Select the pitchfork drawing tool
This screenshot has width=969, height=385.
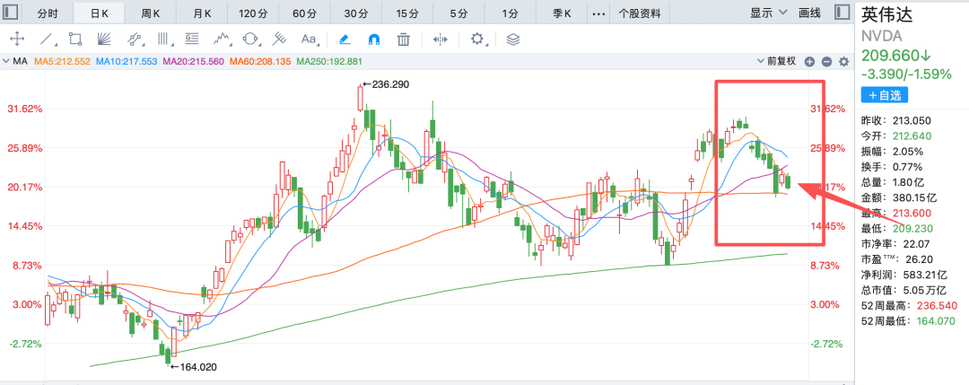[x=281, y=39]
